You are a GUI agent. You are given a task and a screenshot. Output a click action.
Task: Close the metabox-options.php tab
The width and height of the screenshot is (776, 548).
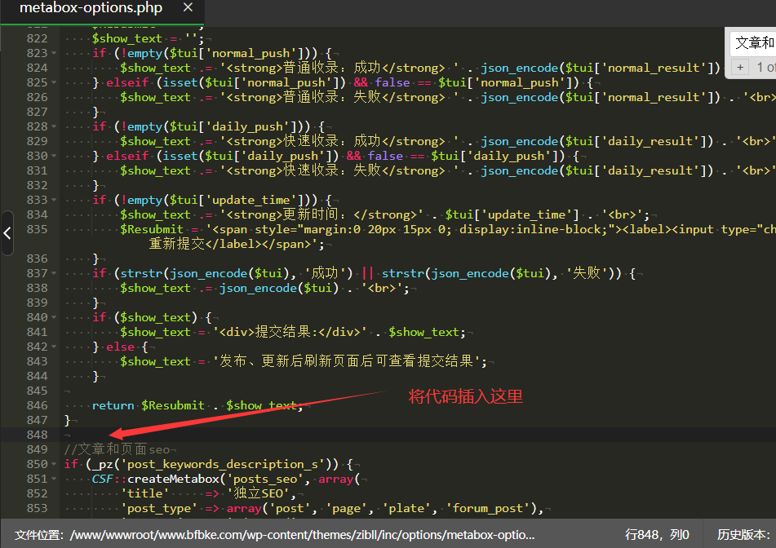point(188,8)
